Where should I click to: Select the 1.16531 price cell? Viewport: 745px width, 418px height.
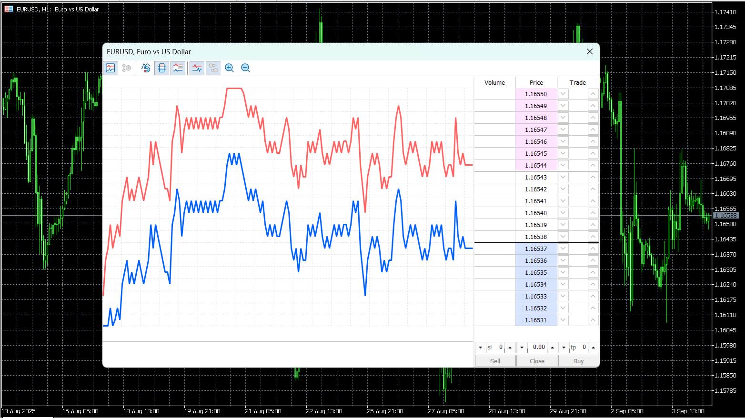click(x=536, y=320)
